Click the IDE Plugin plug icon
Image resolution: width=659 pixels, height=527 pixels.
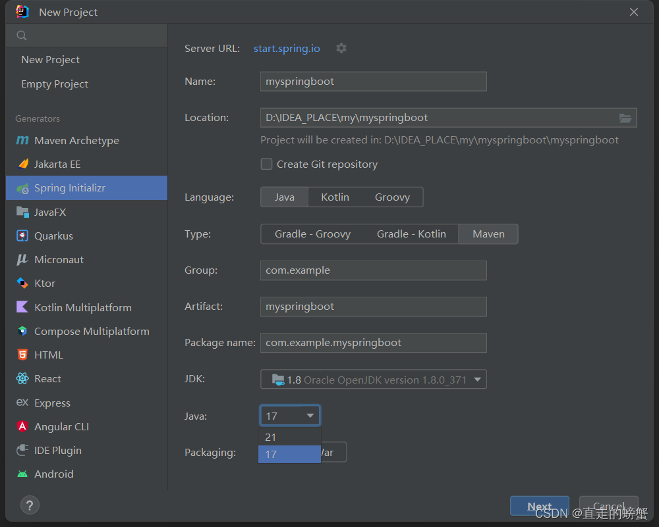pyautogui.click(x=22, y=450)
